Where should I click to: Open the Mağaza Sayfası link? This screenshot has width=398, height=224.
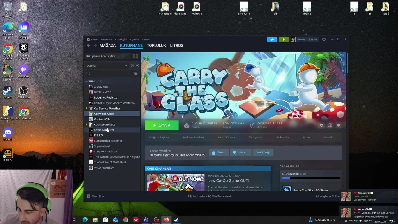[x=159, y=138]
